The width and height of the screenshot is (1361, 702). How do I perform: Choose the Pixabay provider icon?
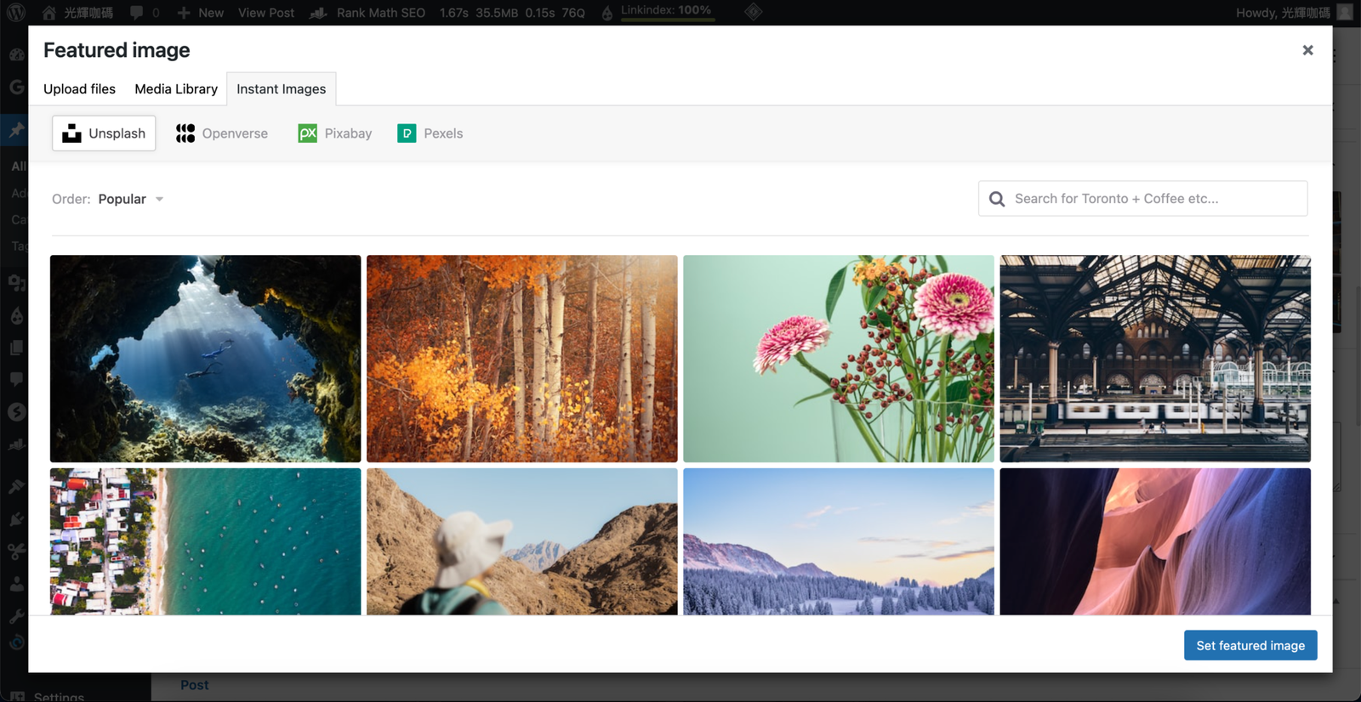307,133
